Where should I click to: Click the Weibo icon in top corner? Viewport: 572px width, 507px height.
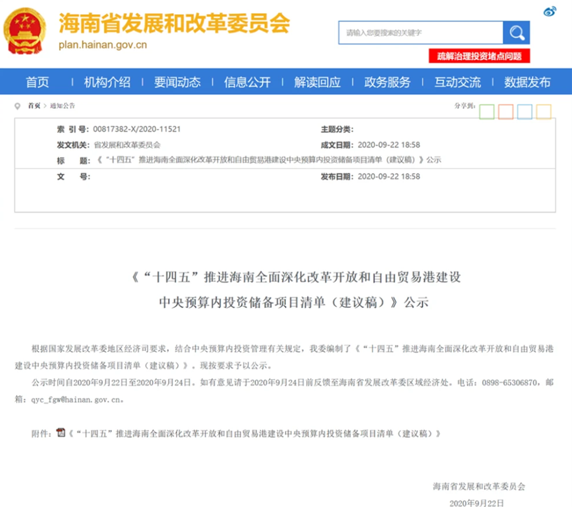550,10
